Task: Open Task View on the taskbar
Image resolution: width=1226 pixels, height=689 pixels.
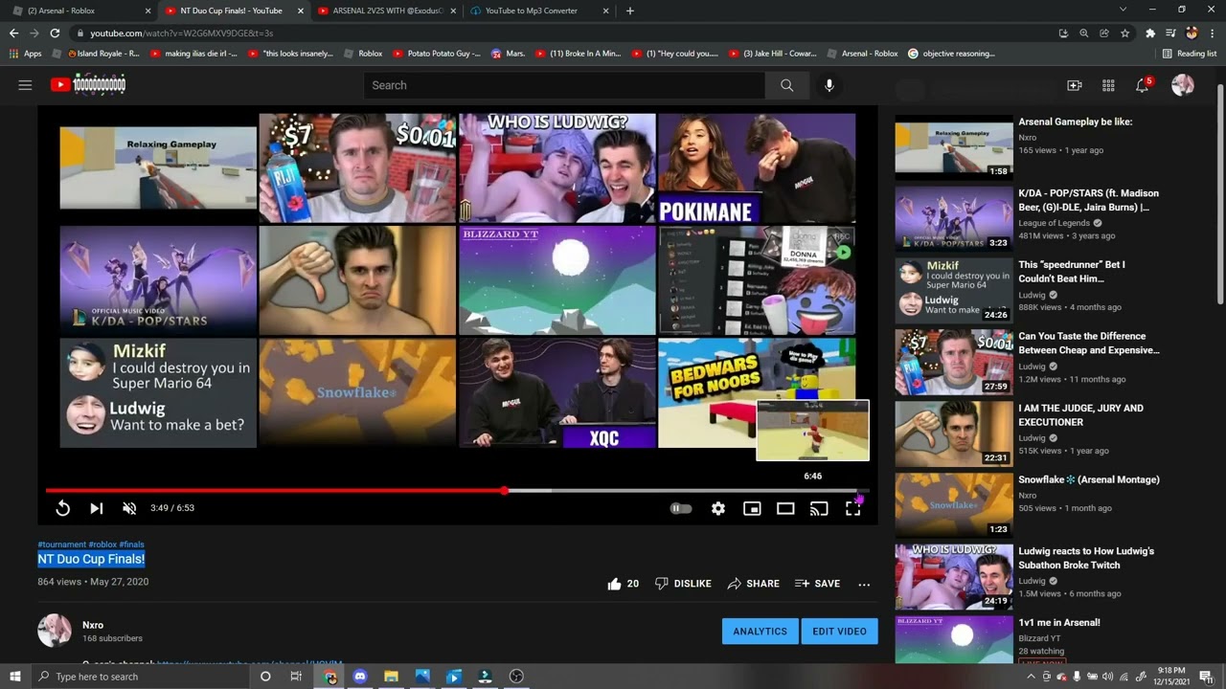Action: (x=296, y=677)
